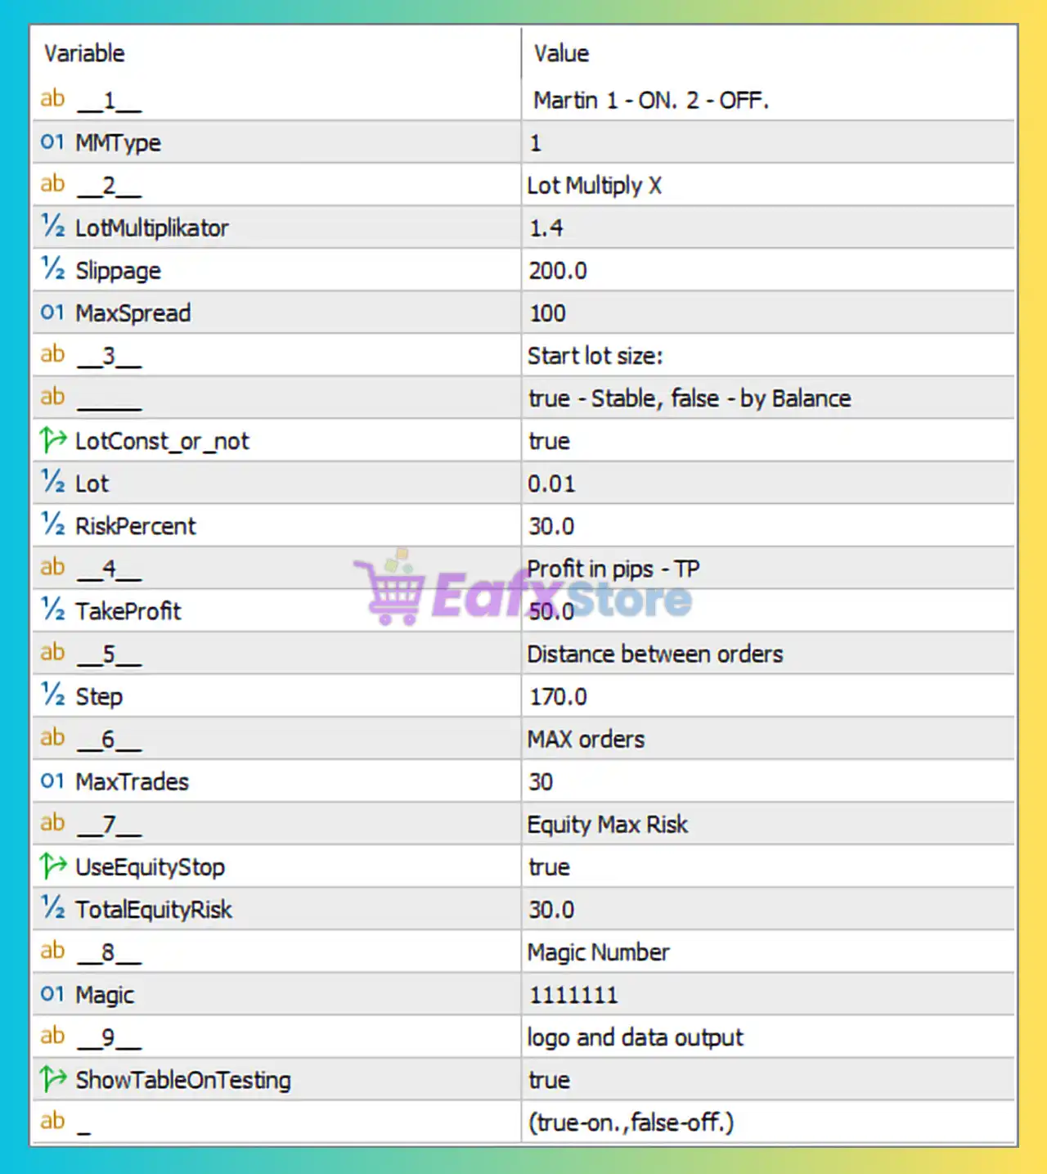Click the ab string icon beside __3__
Viewport: 1047px width, 1174px height.
pos(52,354)
